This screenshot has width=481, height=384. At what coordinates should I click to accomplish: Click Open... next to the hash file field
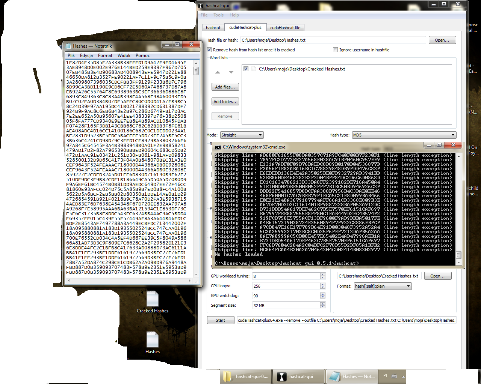tap(442, 40)
